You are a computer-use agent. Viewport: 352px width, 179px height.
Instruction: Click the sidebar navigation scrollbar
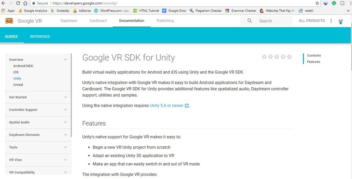pyautogui.click(x=72, y=95)
